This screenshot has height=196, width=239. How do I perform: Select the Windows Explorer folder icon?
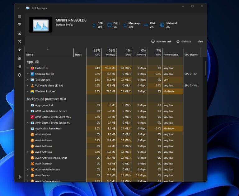click(32, 91)
